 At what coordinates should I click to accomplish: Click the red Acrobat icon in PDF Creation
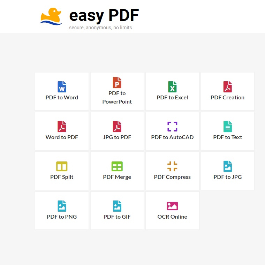pos(227,87)
